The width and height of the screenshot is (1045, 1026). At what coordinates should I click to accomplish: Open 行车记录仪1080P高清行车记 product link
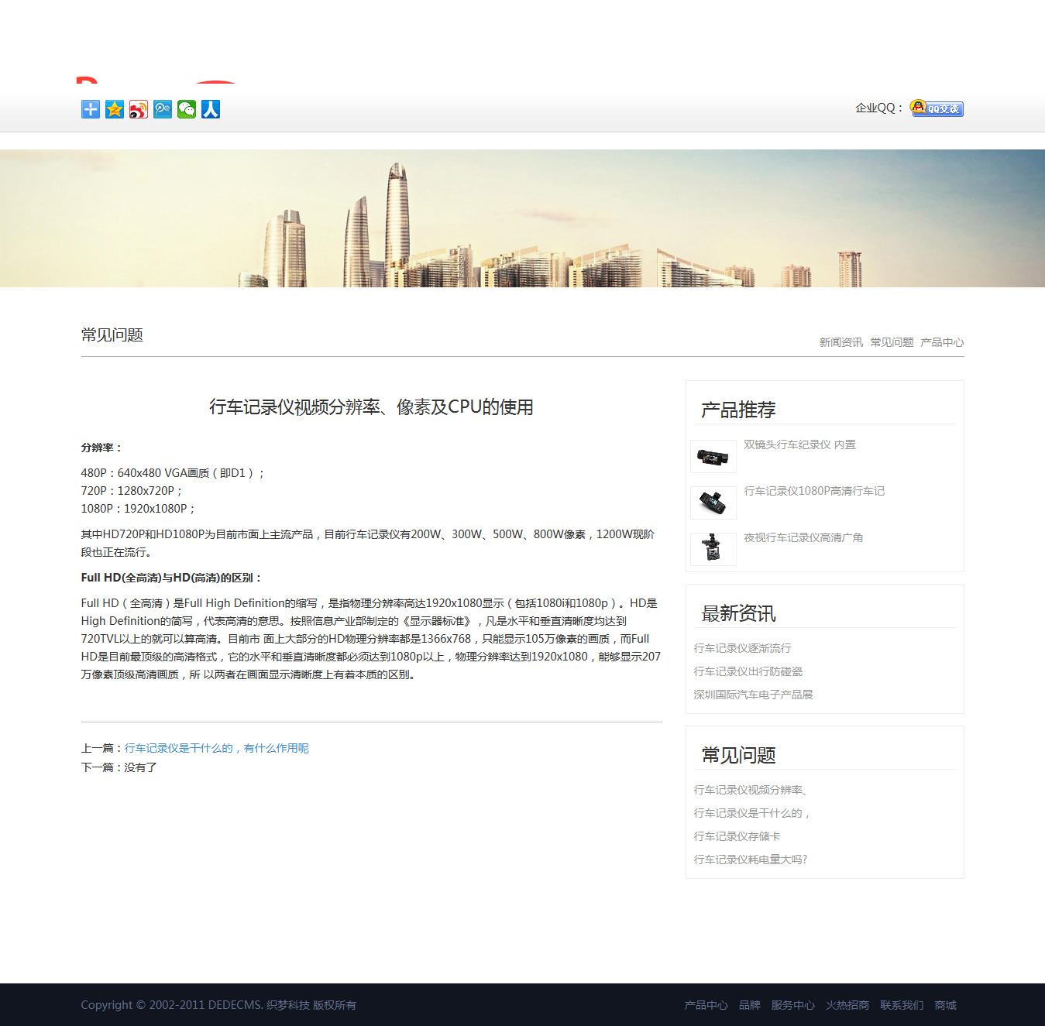[x=813, y=491]
